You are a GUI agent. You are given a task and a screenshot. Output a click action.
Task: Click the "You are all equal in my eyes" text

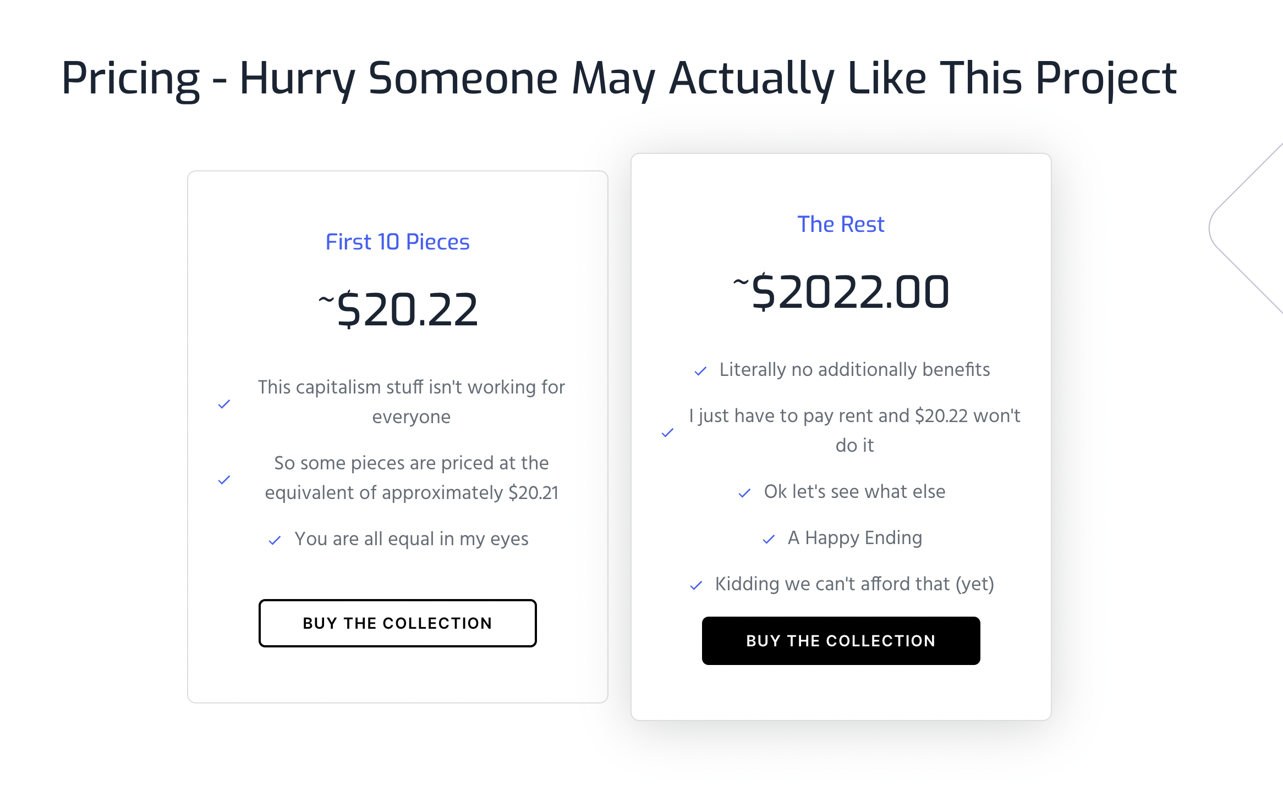pos(411,539)
